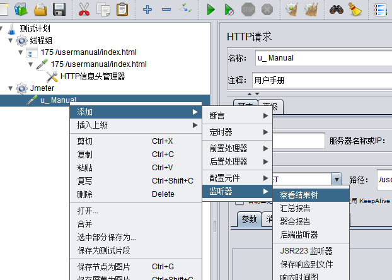Choose 打开... from context menu

tap(135, 211)
